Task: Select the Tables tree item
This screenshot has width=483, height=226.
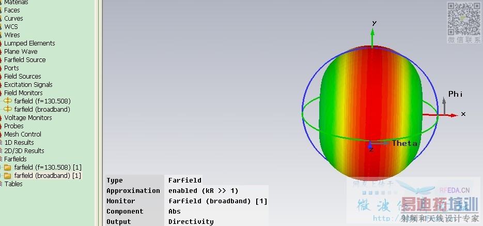Action: point(13,184)
